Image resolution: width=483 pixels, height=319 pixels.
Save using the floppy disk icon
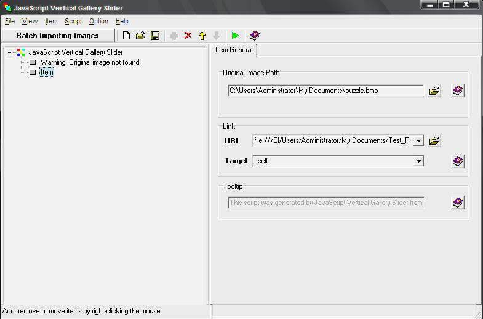pyautogui.click(x=155, y=36)
